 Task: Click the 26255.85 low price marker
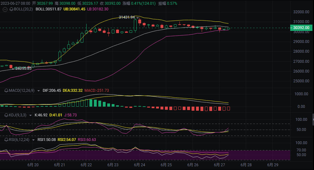pos(23,68)
